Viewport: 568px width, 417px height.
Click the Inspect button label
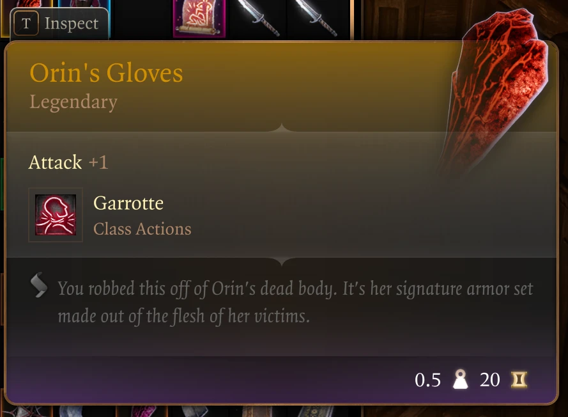click(x=72, y=24)
